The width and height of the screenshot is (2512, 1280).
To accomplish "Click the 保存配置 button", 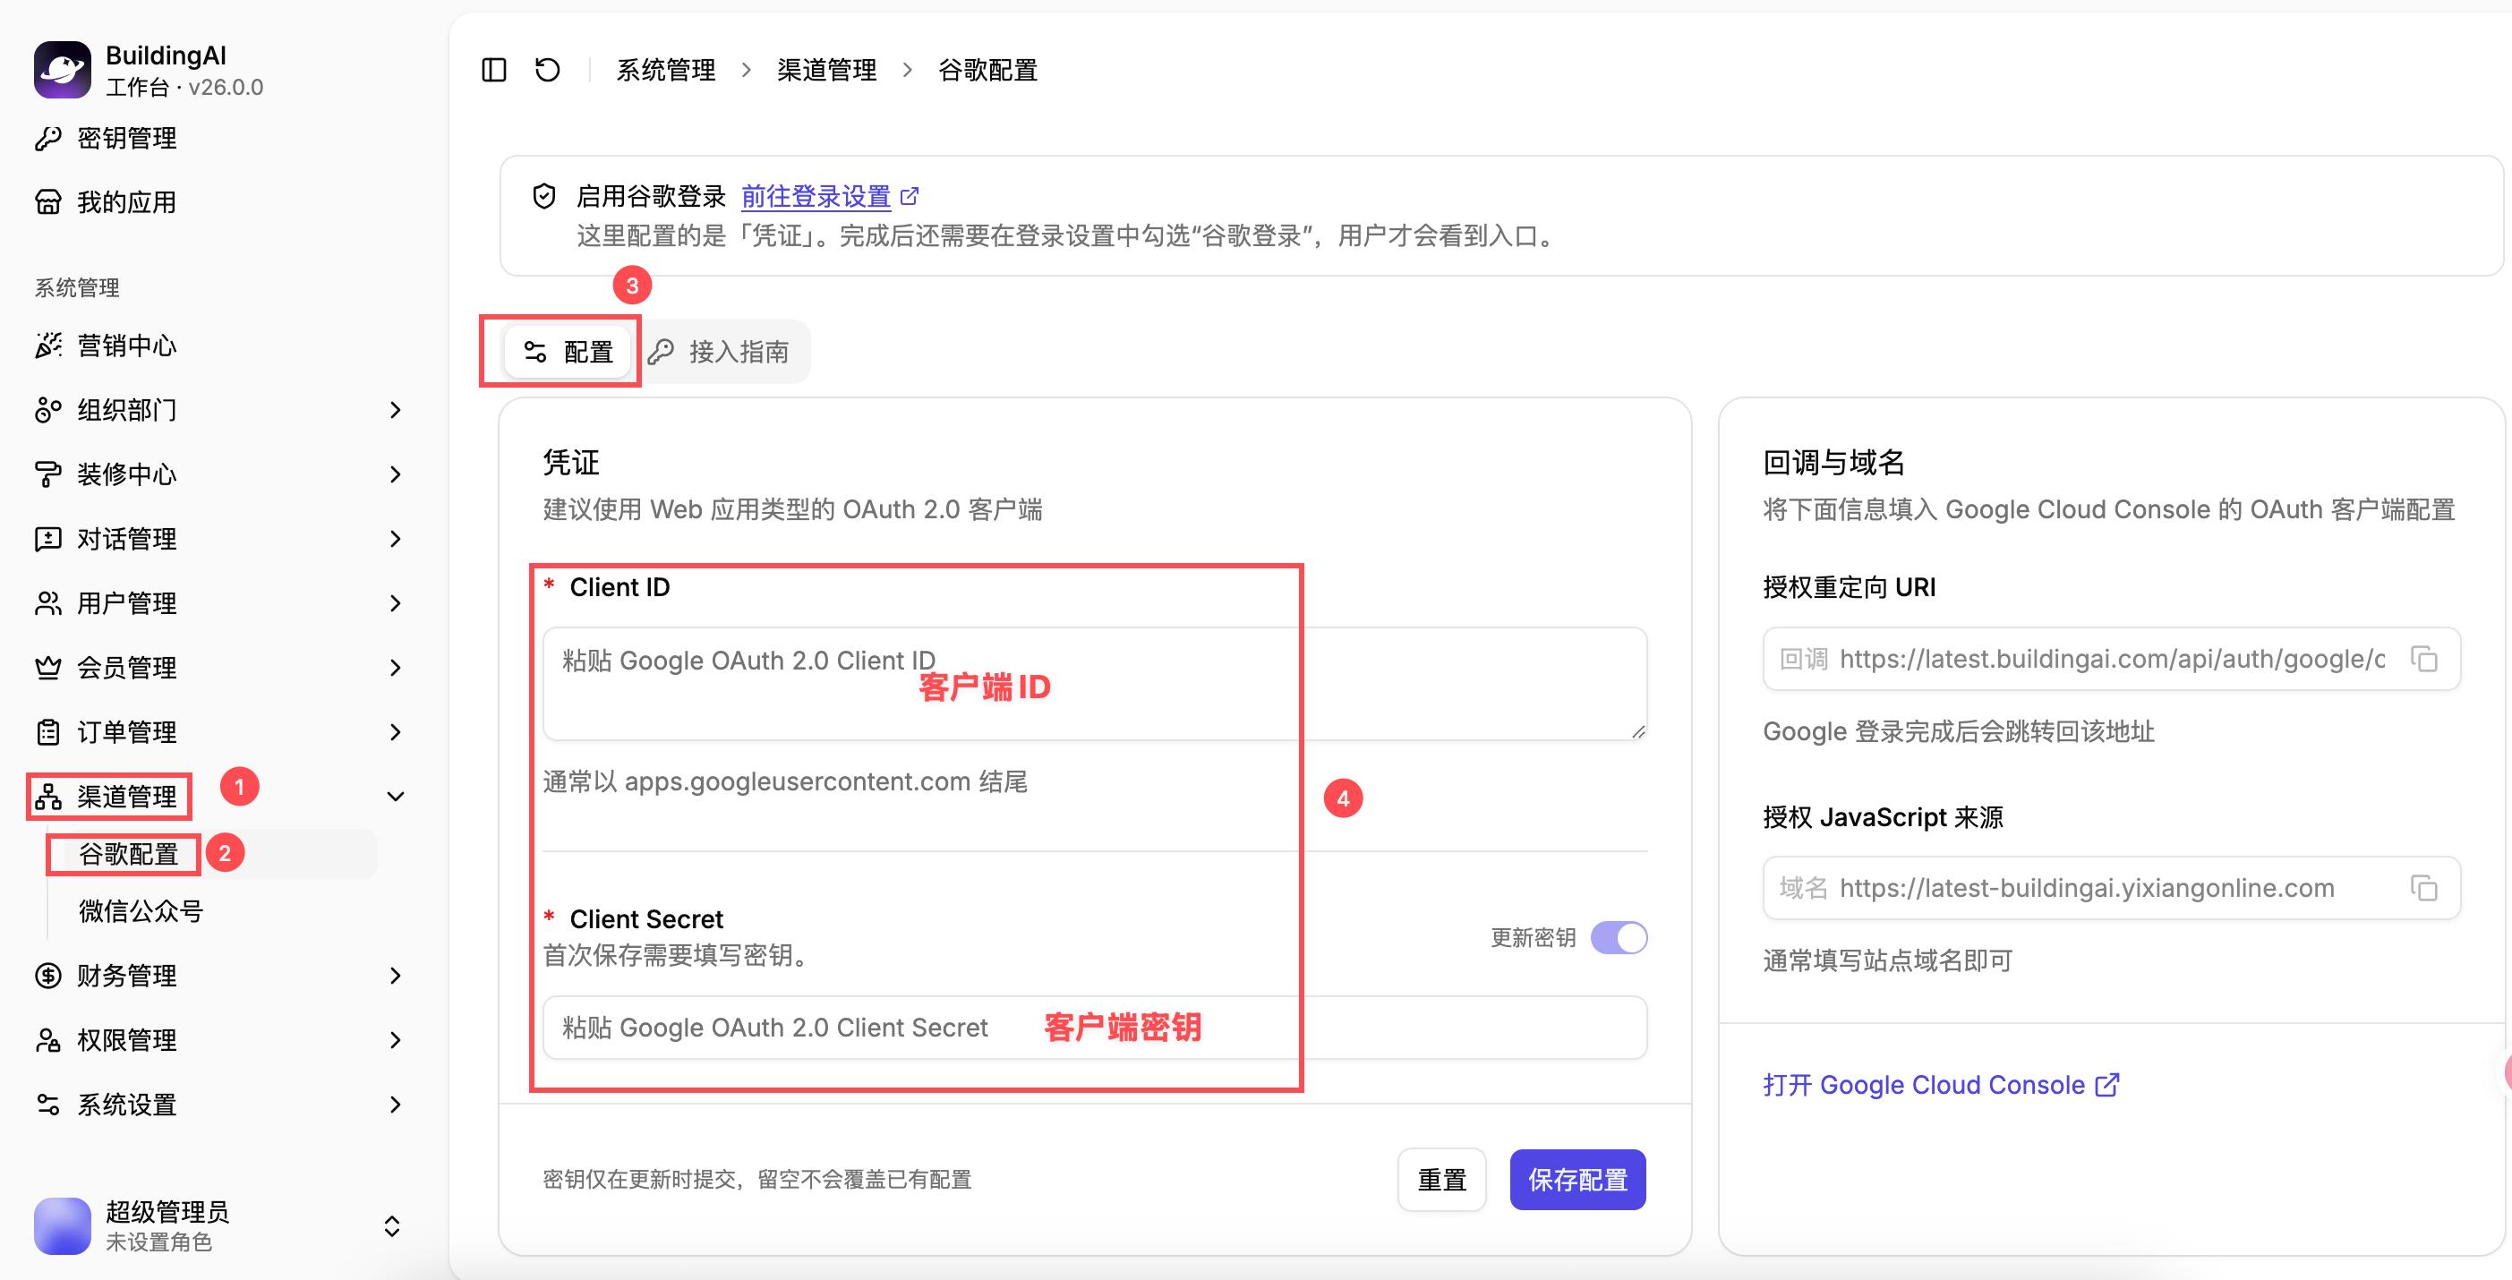I will tap(1577, 1180).
